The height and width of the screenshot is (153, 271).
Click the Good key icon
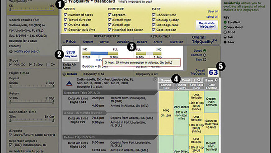click(x=225, y=32)
